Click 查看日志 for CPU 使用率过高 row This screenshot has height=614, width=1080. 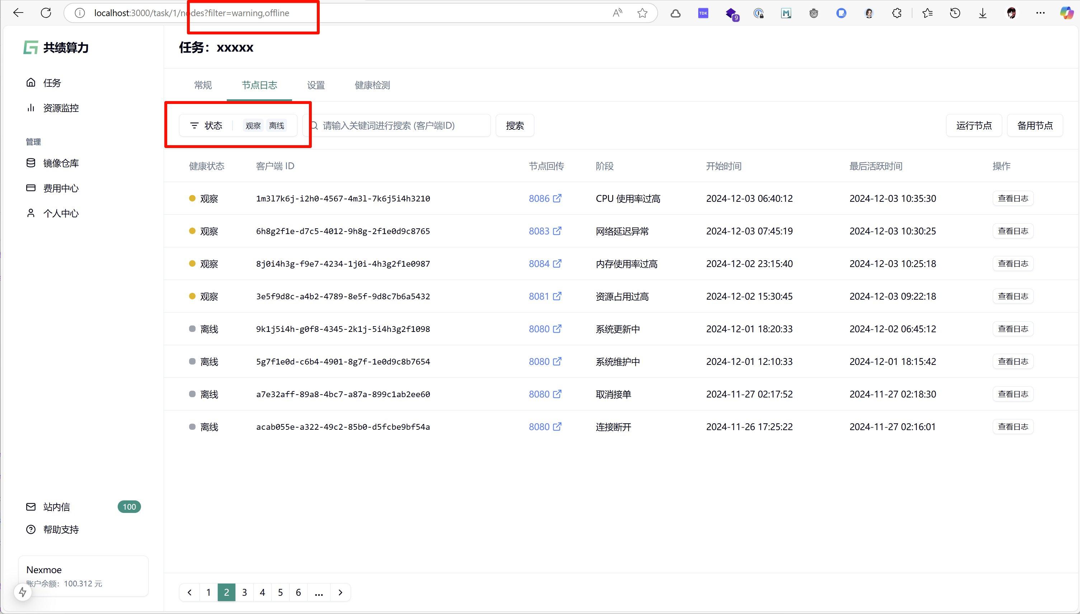tap(1013, 198)
